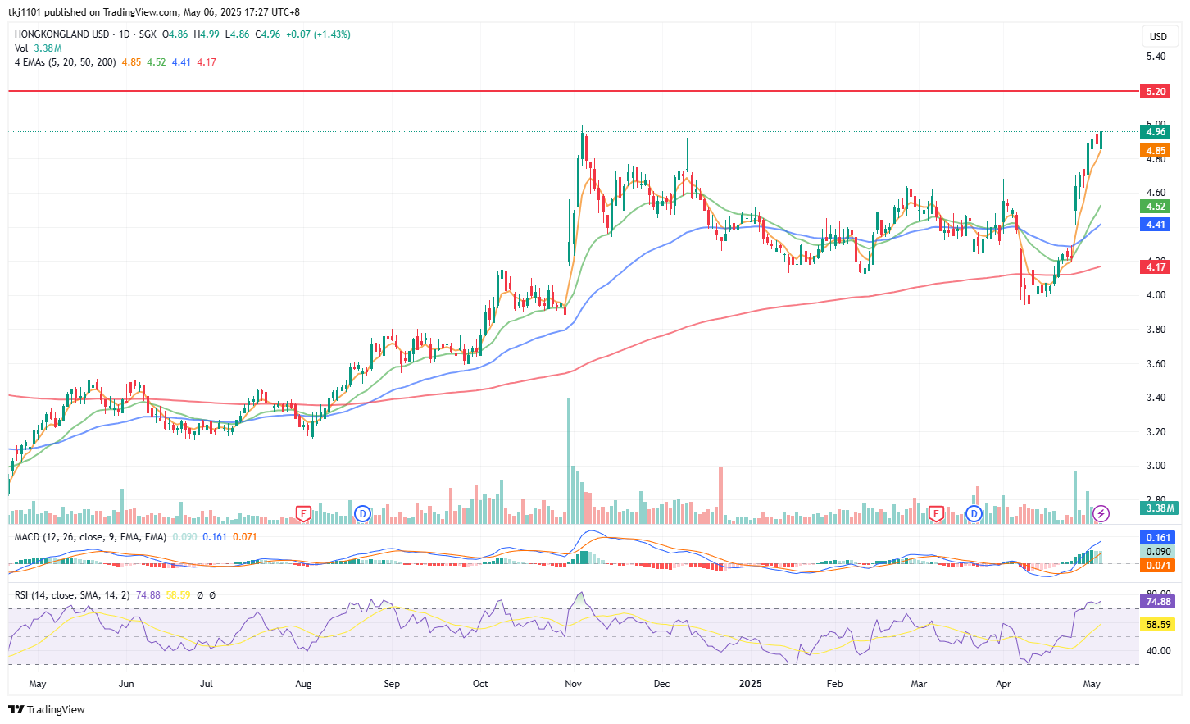Click the orange 0.071 signal axis label
Screen dimensions: 1190x724
[x=1158, y=566]
